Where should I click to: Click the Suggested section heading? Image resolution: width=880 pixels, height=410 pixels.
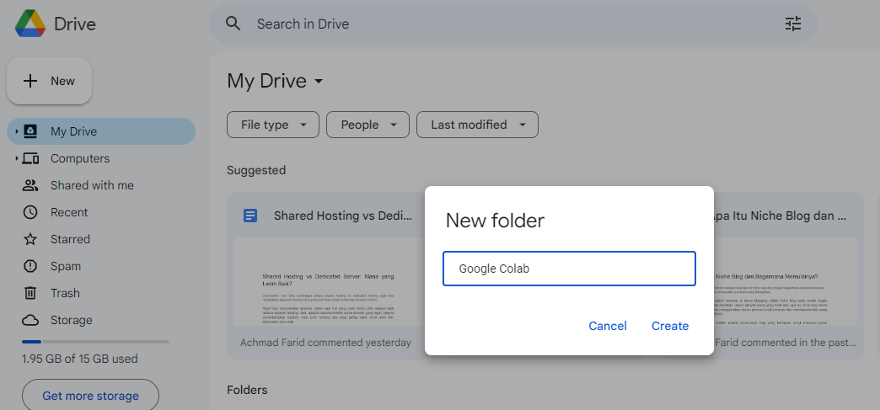click(256, 171)
